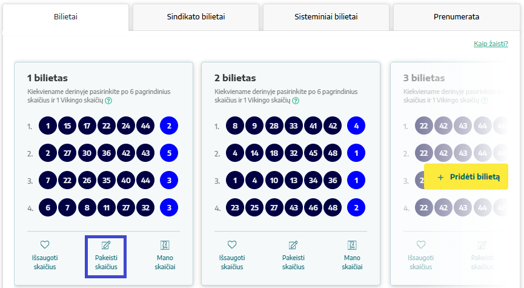Click number 28 ball in ticket 2 row 1
Screen dimensions: 524x288
point(274,126)
